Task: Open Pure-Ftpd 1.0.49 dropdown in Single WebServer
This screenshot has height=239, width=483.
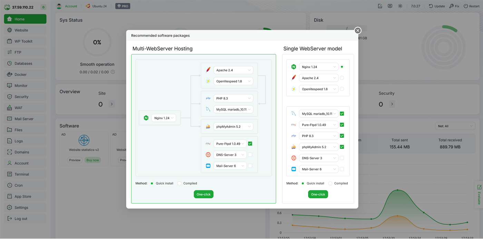Action: pos(318,125)
